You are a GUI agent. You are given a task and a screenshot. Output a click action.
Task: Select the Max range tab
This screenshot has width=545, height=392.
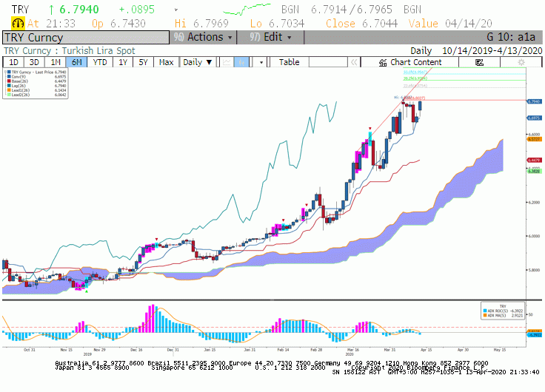pyautogui.click(x=166, y=62)
